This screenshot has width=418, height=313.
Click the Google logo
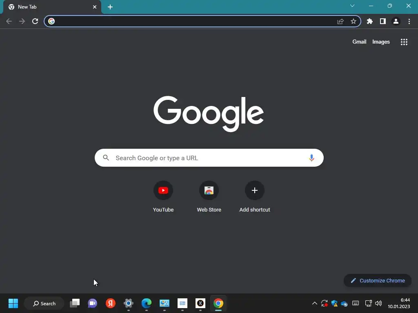tap(209, 114)
